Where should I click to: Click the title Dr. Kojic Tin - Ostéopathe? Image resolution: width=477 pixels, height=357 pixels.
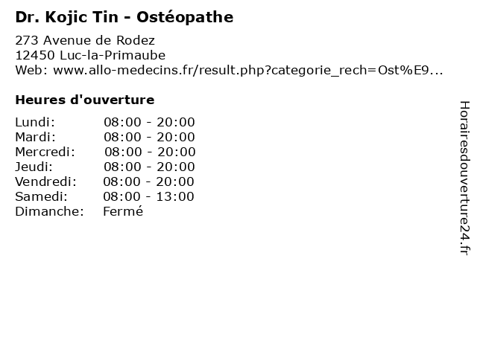(x=124, y=17)
